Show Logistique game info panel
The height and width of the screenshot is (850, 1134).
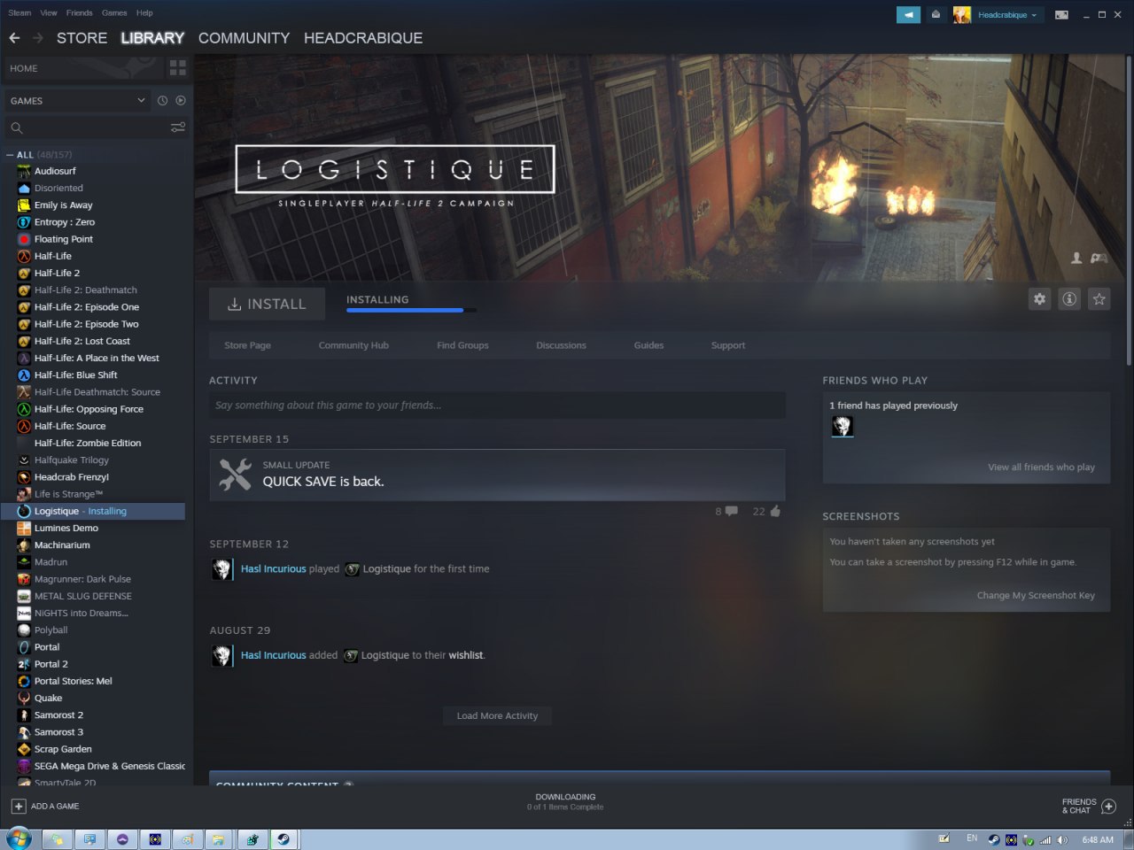pyautogui.click(x=1069, y=299)
